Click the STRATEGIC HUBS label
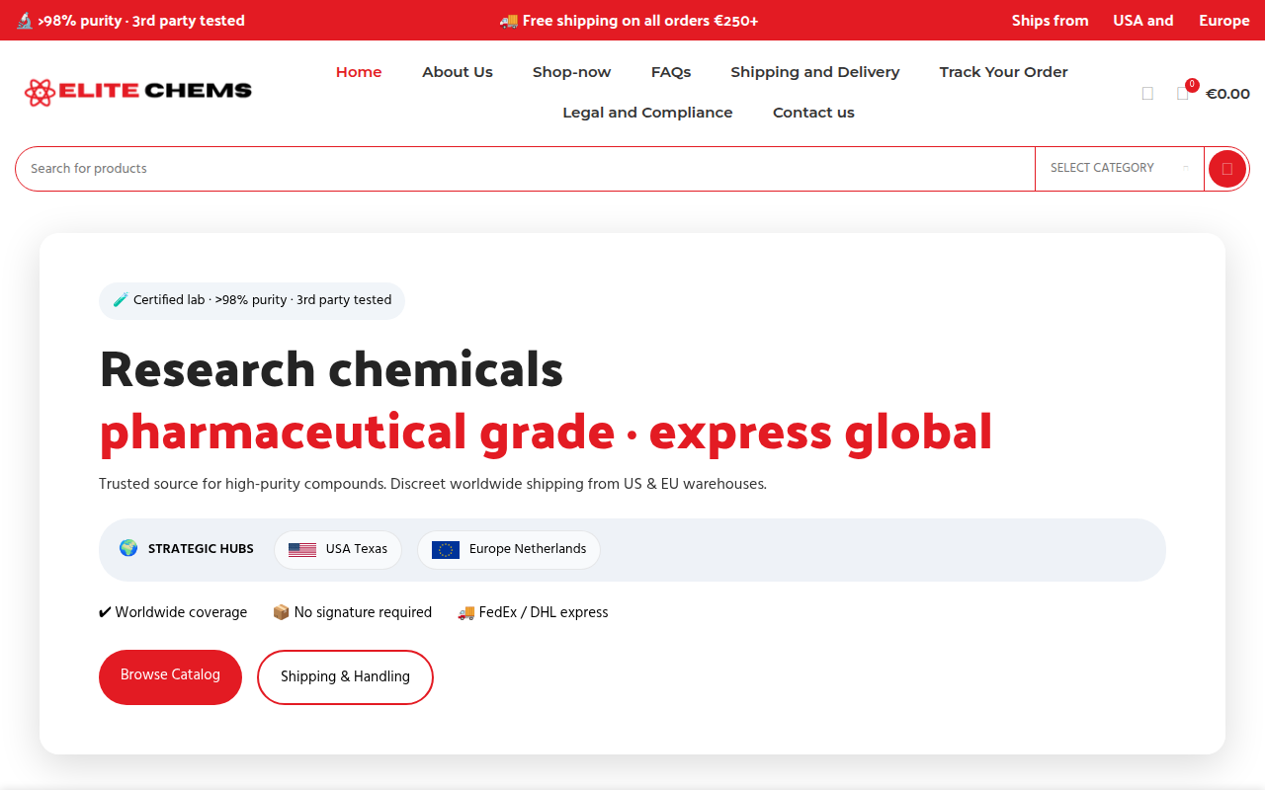Viewport: 1265px width, 790px height. click(201, 549)
